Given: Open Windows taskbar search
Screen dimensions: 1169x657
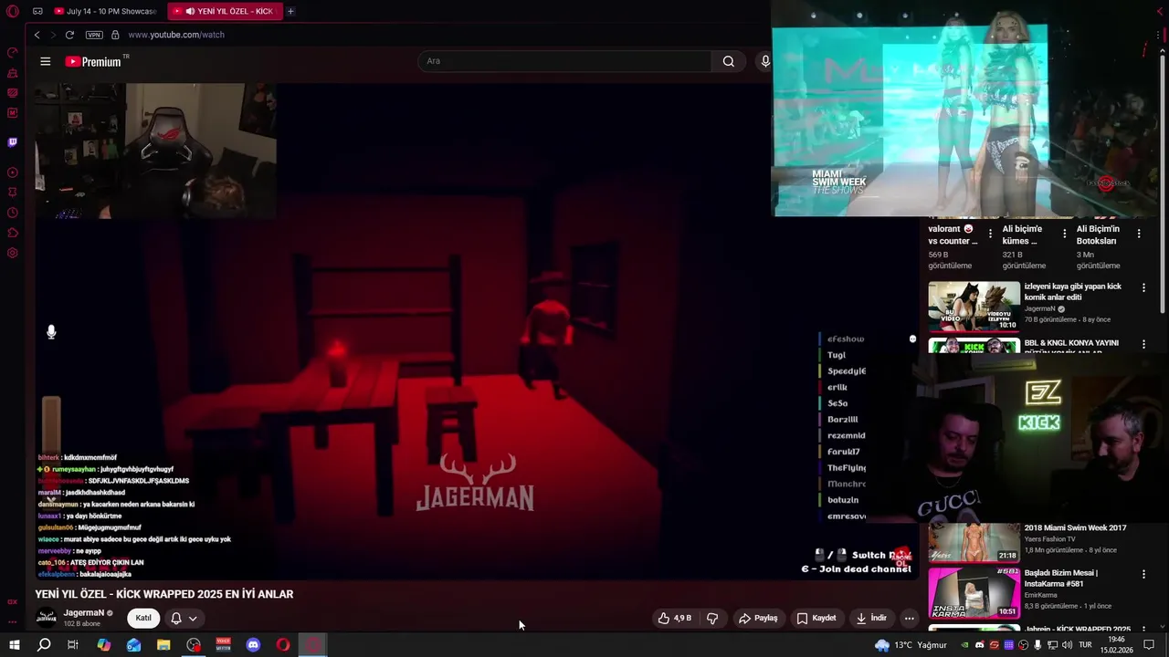Looking at the screenshot, I should 44,645.
